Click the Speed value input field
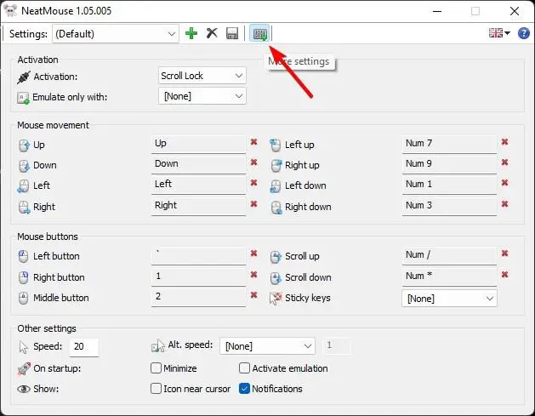The width and height of the screenshot is (535, 416). [x=84, y=346]
